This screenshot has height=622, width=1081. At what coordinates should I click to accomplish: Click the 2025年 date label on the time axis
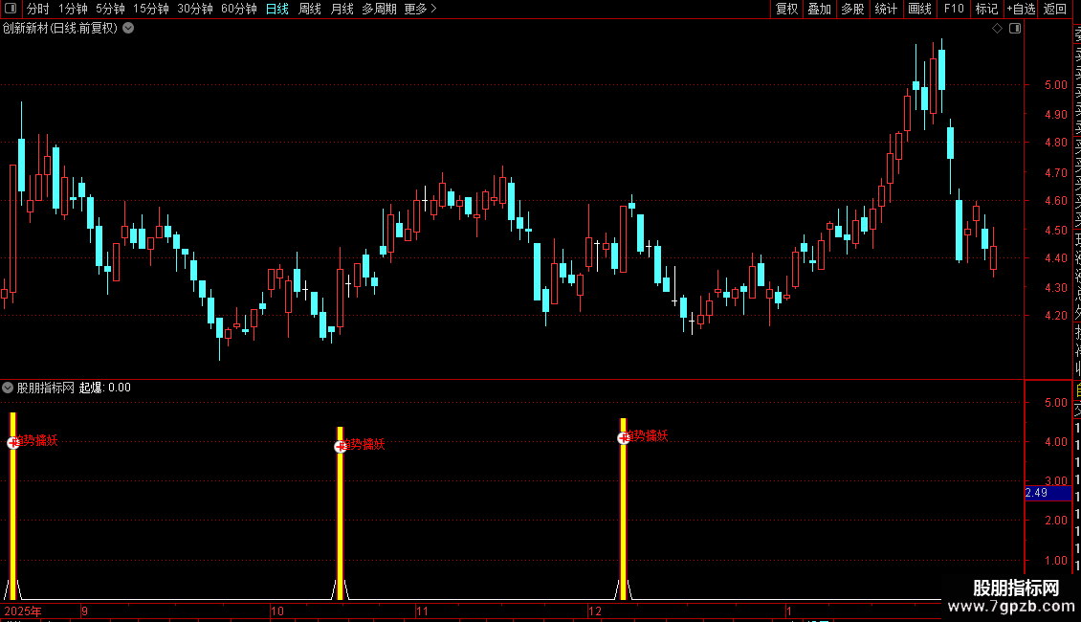coord(22,611)
